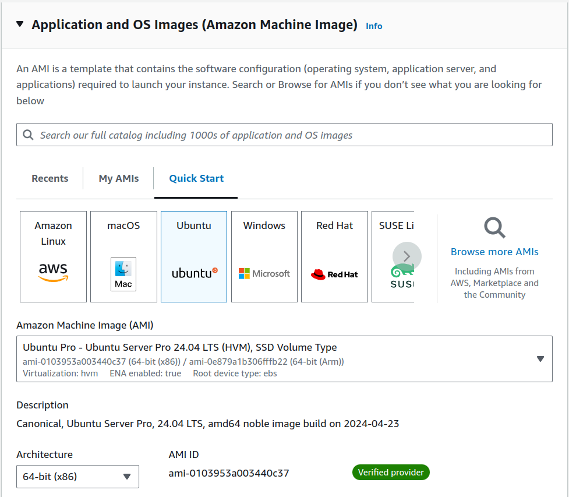Open the Architecture 64-bit (x86) dropdown
The width and height of the screenshot is (569, 497).
[77, 477]
